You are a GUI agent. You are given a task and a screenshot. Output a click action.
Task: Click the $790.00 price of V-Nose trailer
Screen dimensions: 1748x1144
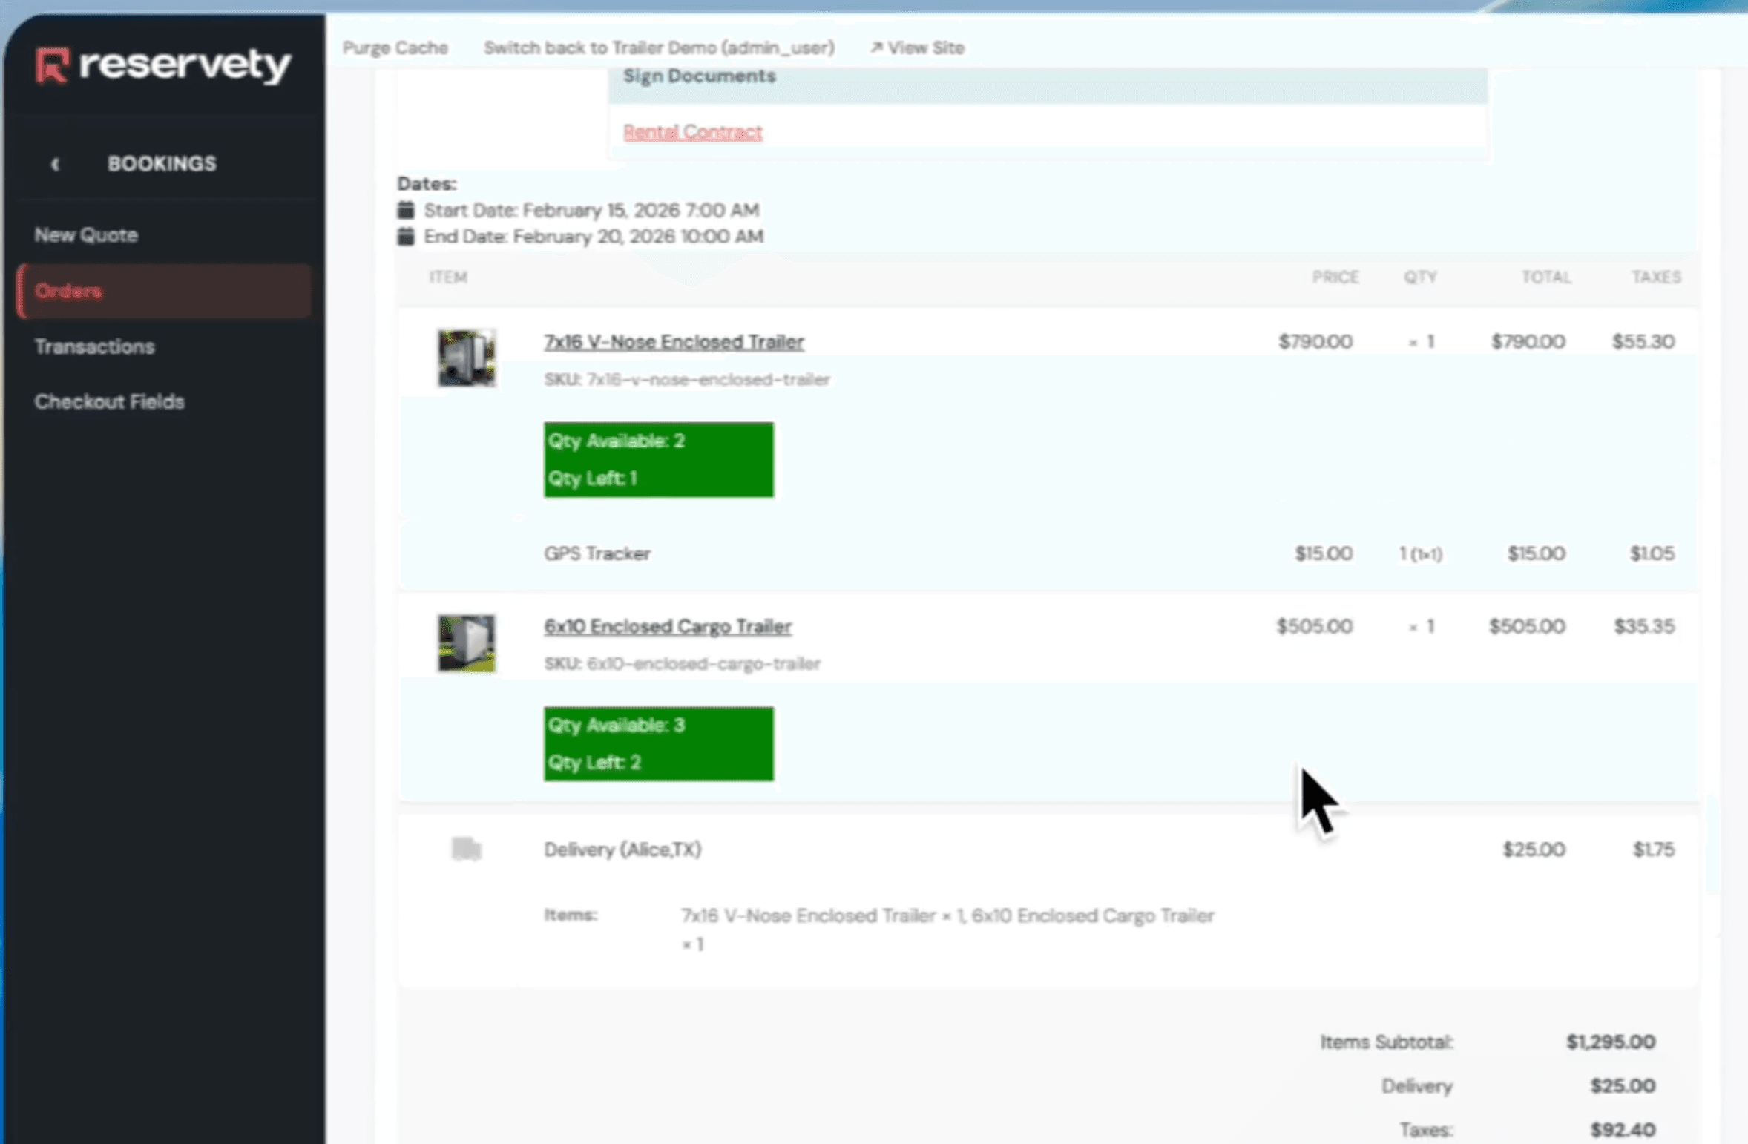1315,342
